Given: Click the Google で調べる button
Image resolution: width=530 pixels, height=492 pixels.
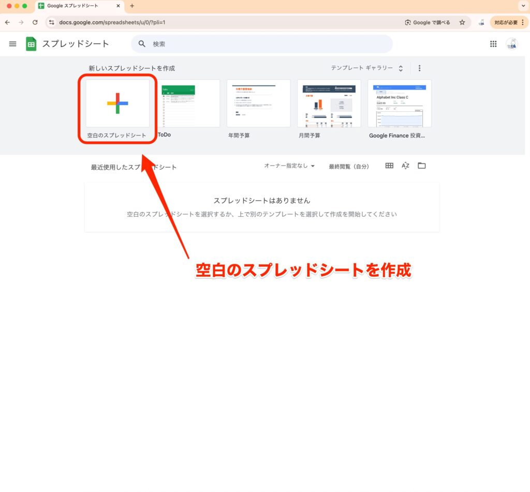Looking at the screenshot, I should [428, 22].
